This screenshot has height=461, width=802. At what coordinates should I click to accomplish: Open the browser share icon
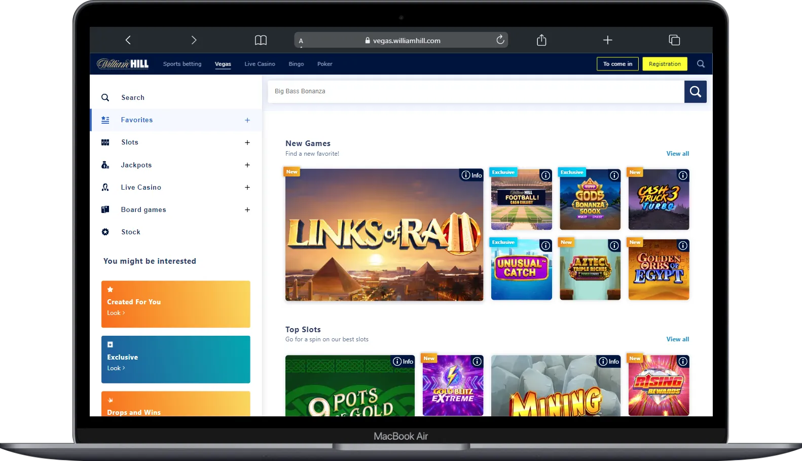541,40
